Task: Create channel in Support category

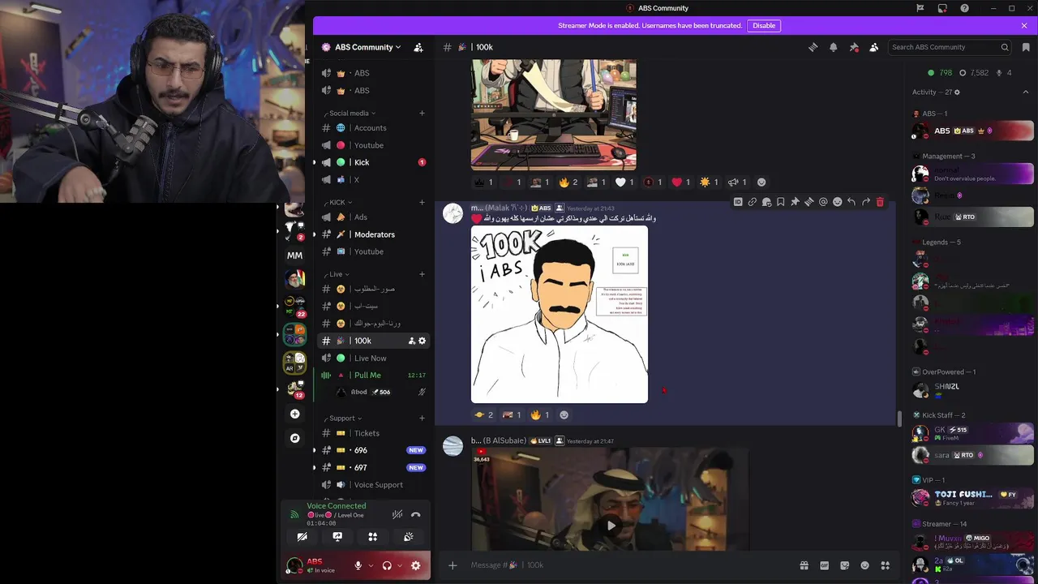Action: tap(422, 419)
